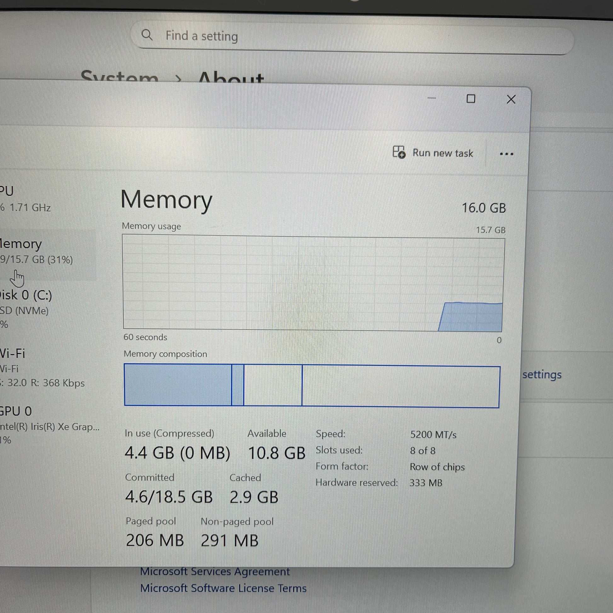This screenshot has width=613, height=613.
Task: Click the Run new task icon
Action: [399, 152]
